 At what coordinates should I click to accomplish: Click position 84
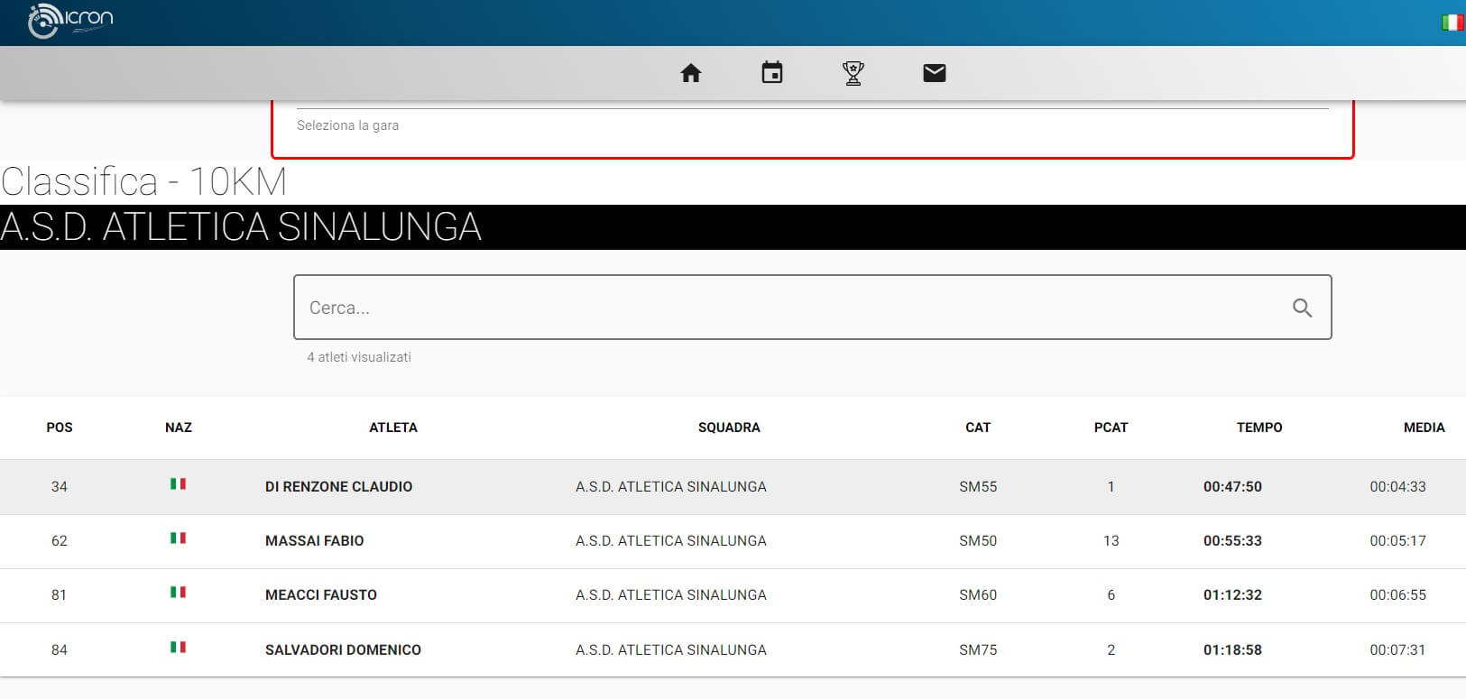(60, 650)
